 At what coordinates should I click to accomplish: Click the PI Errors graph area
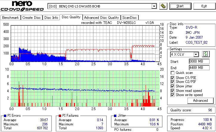coord(85,43)
